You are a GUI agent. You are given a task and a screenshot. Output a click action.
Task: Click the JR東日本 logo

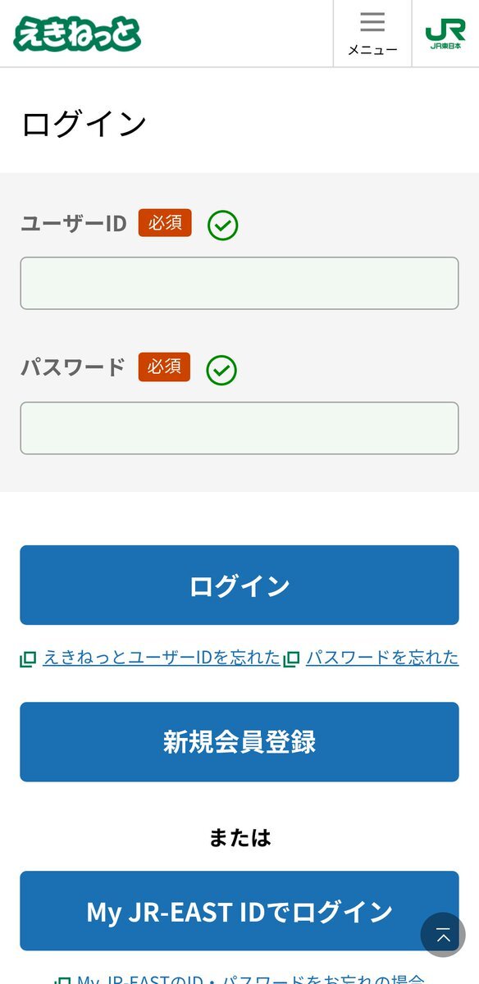tap(445, 34)
